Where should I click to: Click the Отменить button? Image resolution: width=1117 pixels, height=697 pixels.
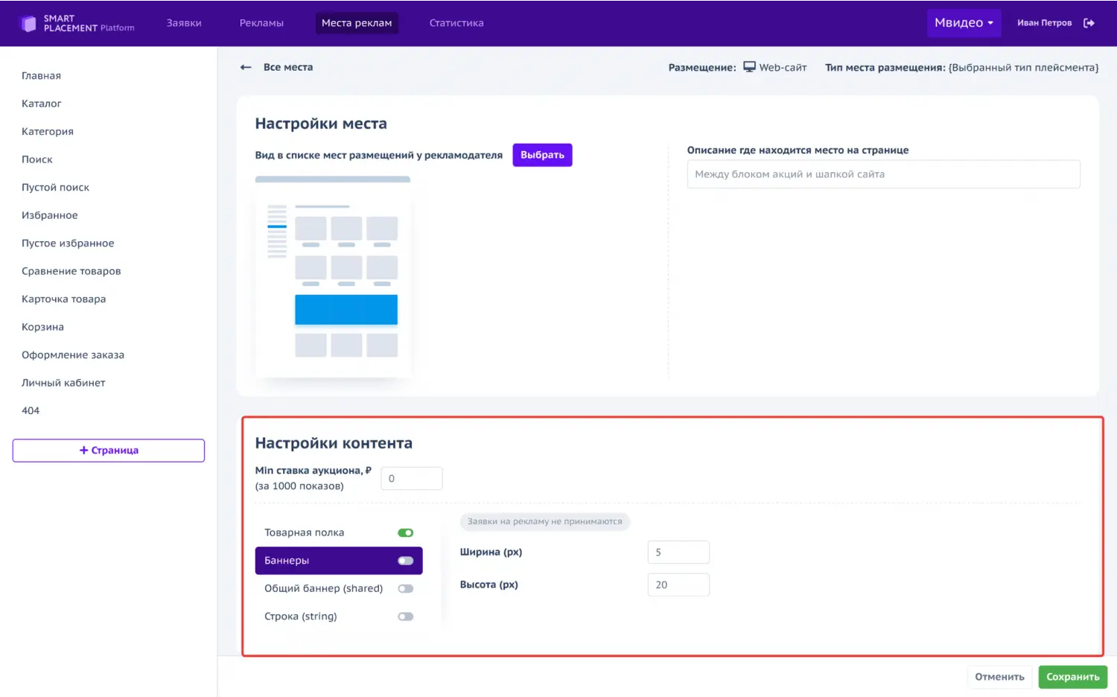coord(999,677)
